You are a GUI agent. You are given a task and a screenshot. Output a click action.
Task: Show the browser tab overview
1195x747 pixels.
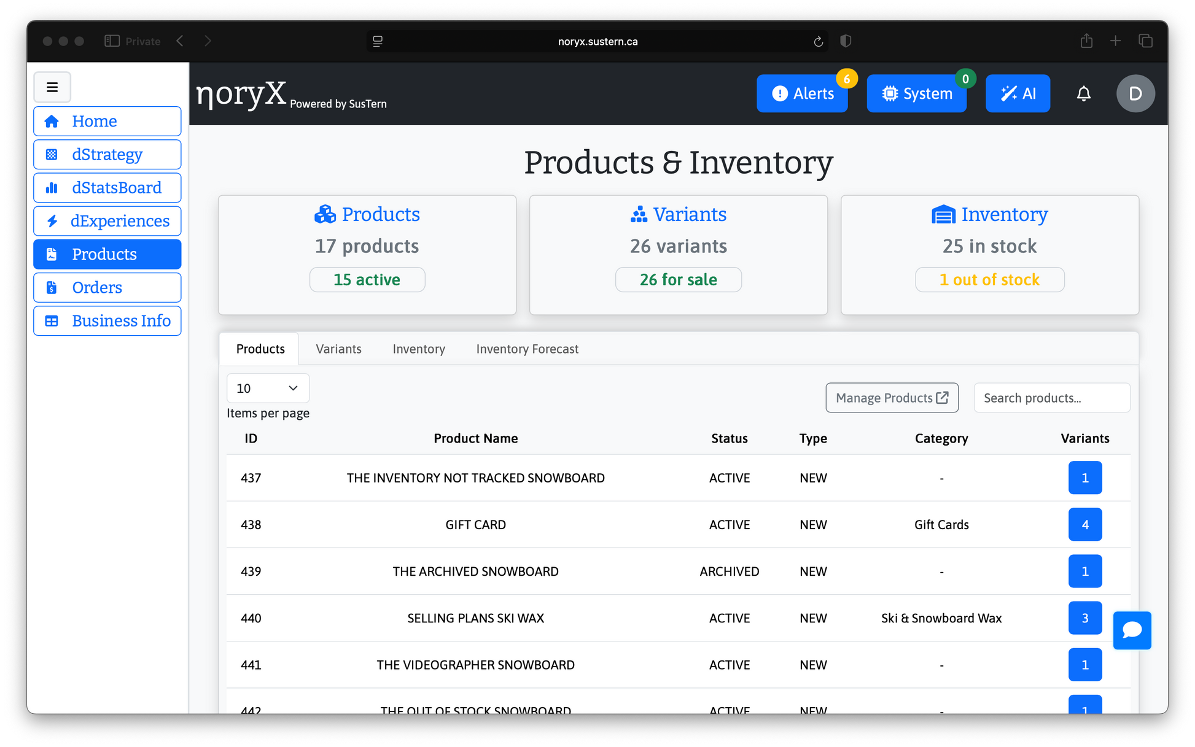[1145, 41]
